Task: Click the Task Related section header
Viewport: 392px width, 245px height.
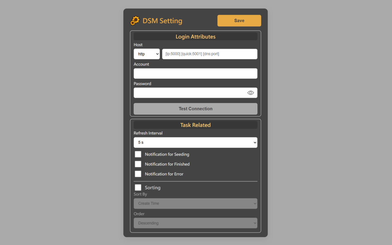Action: [195, 125]
